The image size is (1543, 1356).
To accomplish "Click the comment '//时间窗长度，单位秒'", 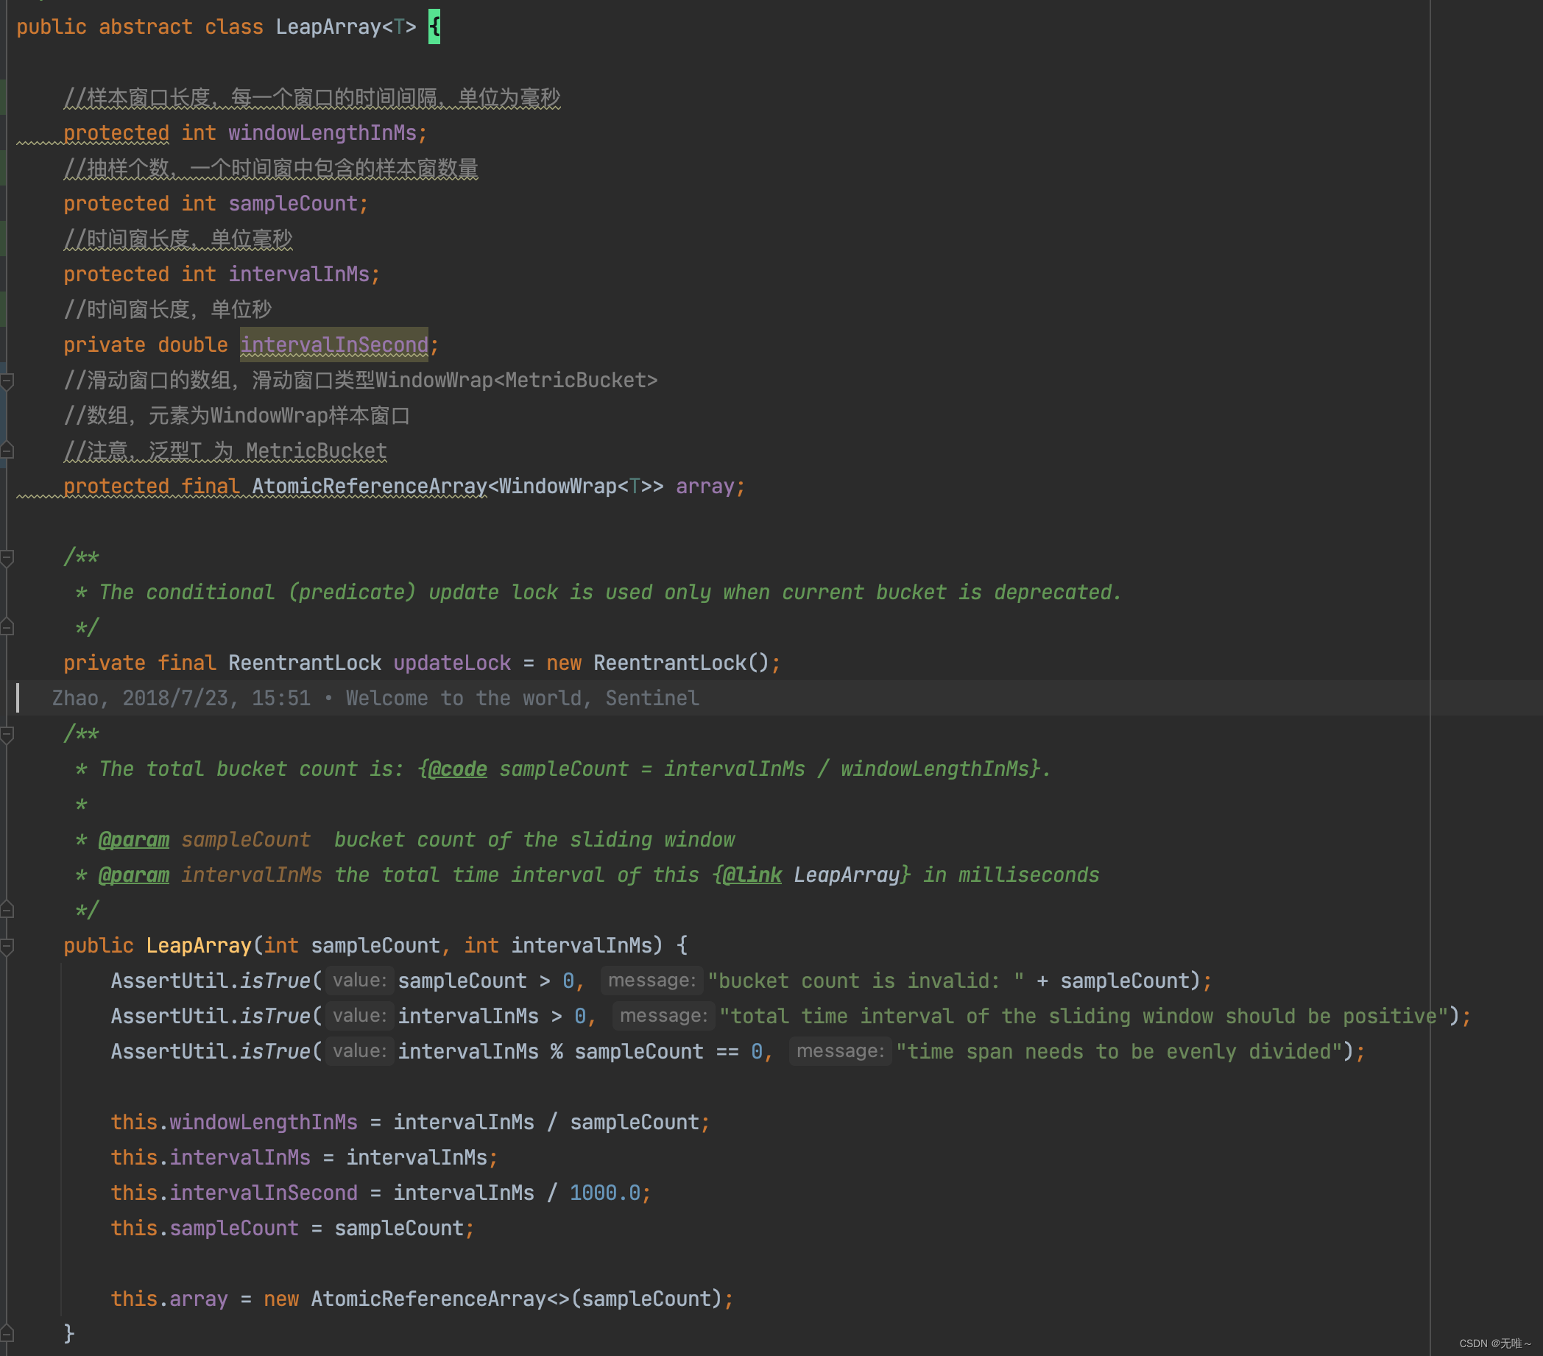I will point(168,310).
